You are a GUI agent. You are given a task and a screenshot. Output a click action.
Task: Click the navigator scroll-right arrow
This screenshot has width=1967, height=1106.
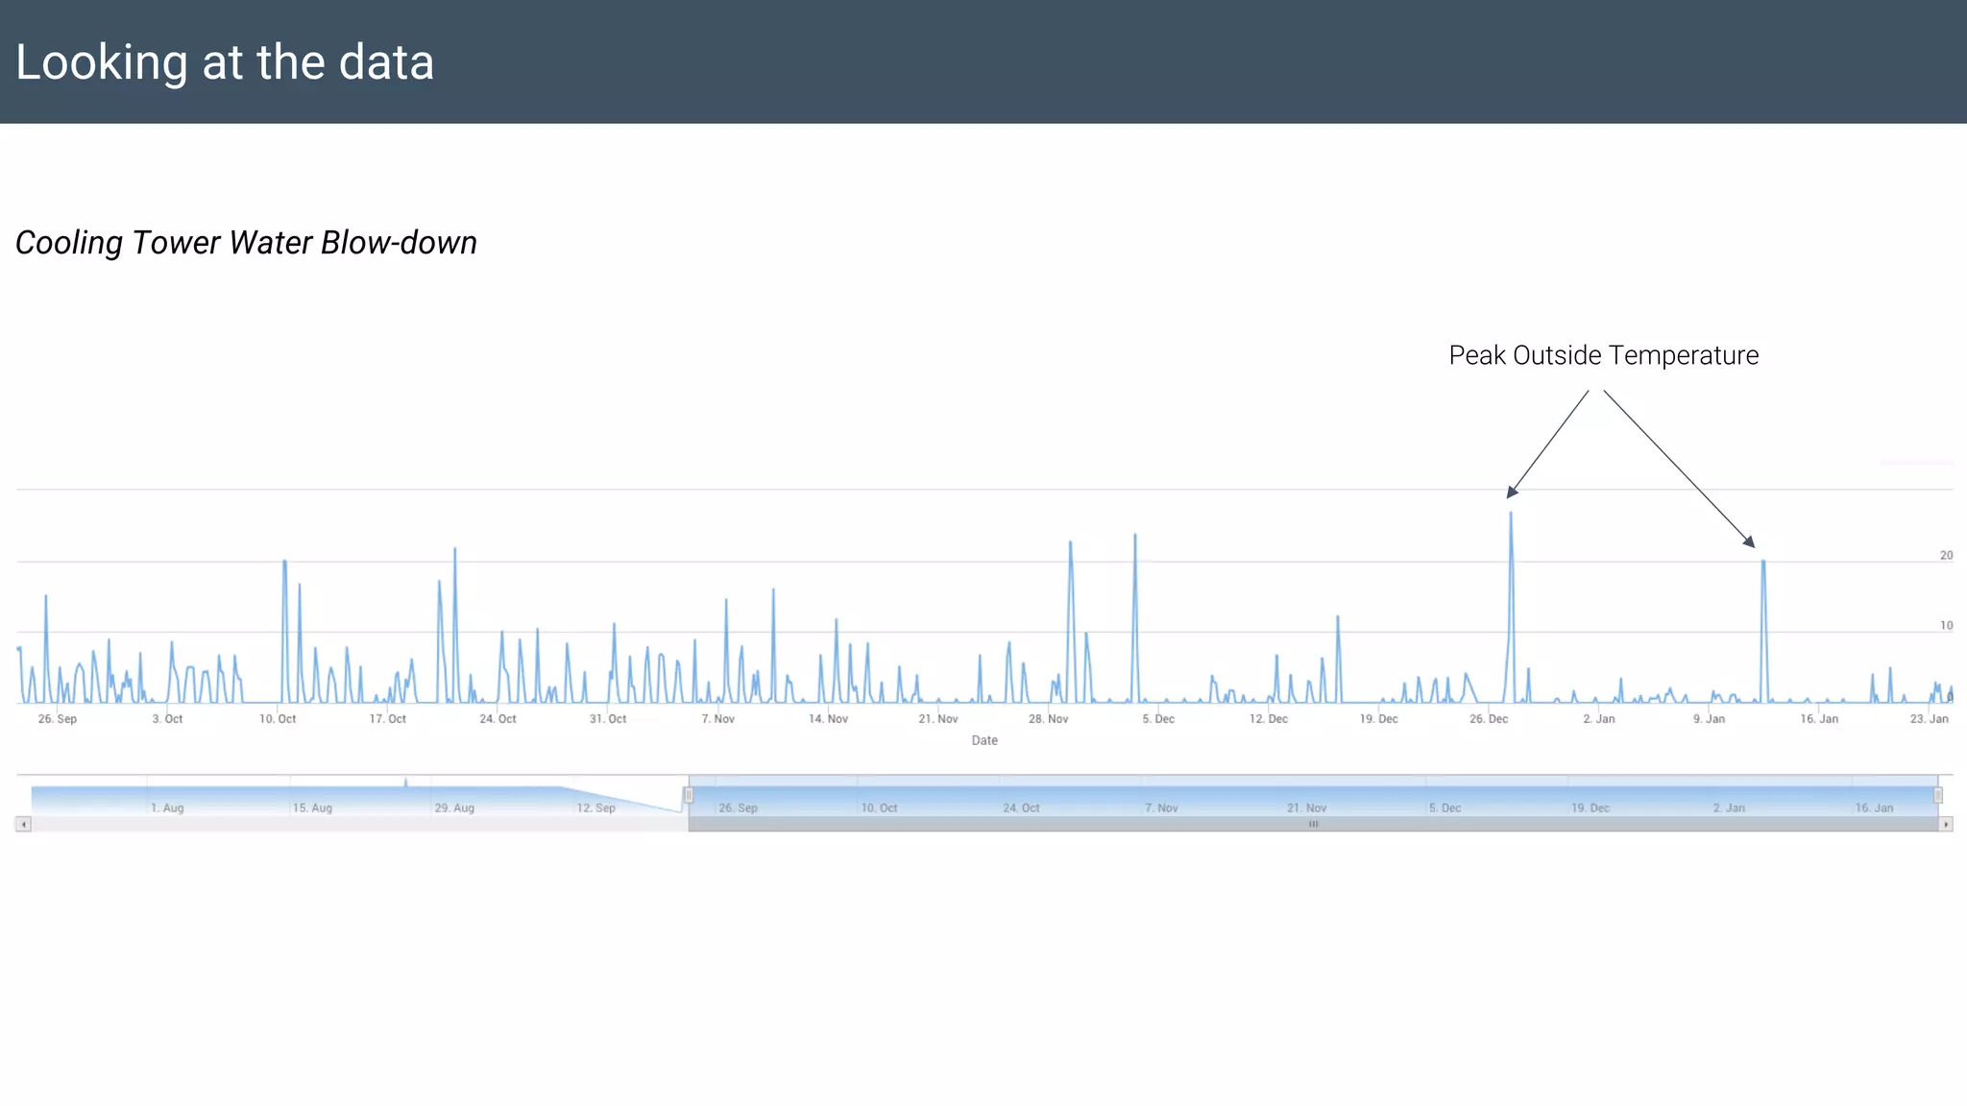coord(1946,824)
